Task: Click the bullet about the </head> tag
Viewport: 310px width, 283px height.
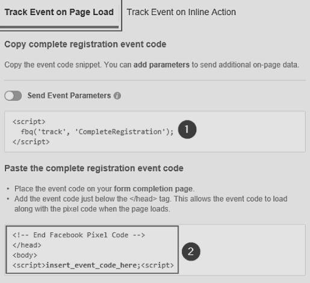Action: 151,204
